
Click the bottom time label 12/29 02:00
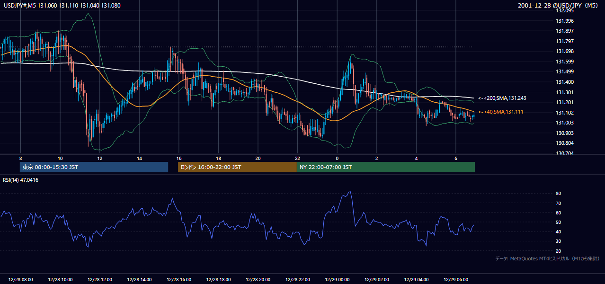(x=376, y=280)
